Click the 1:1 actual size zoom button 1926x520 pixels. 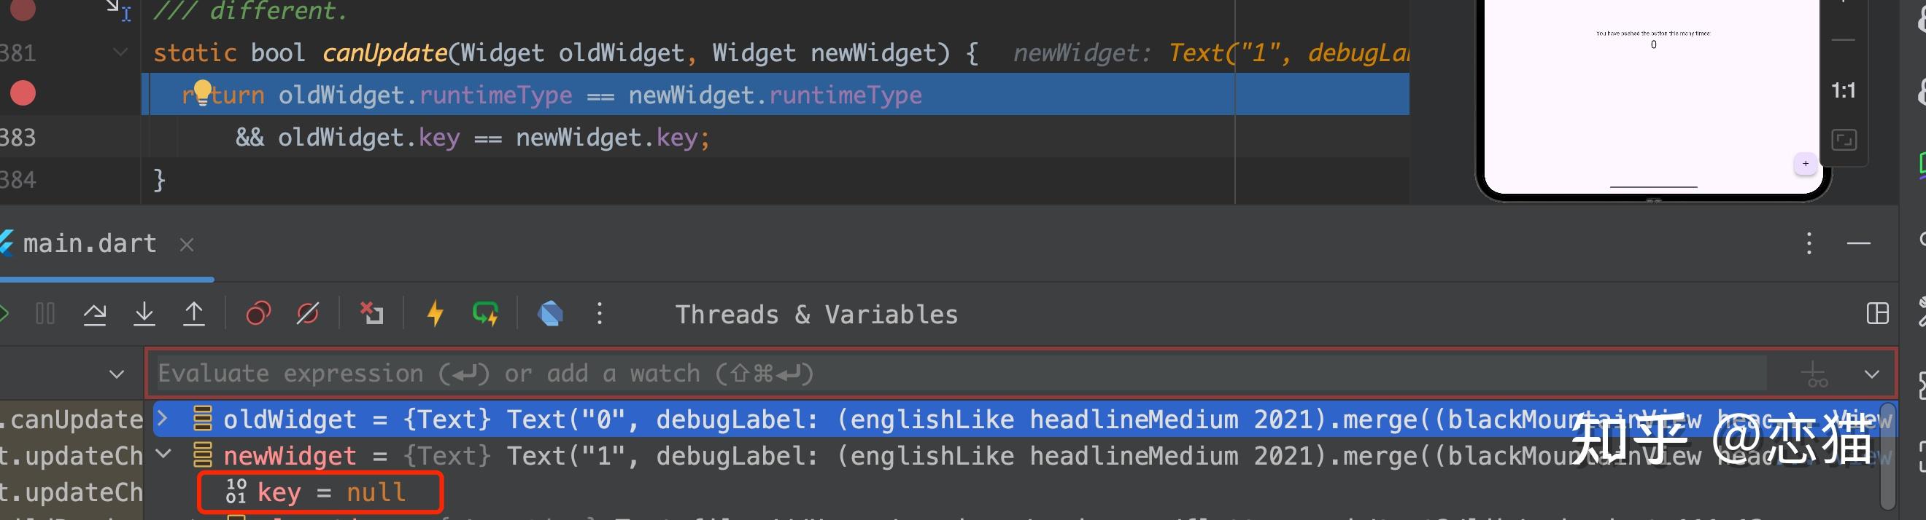click(1843, 91)
